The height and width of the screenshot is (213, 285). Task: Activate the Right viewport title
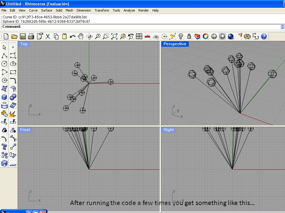pyautogui.click(x=169, y=130)
